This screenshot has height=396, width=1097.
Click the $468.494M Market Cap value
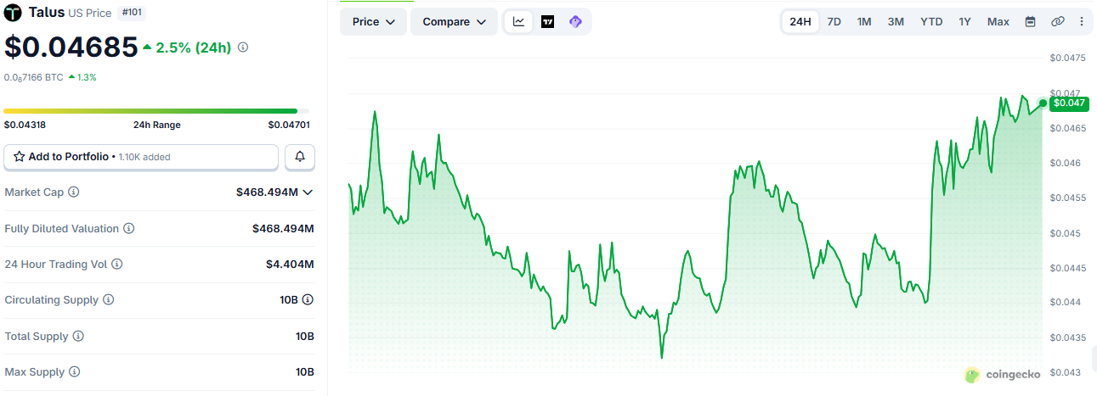267,192
